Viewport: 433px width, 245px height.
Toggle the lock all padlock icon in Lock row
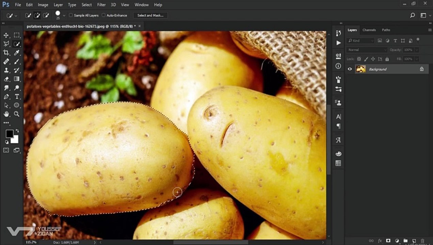[x=387, y=59]
